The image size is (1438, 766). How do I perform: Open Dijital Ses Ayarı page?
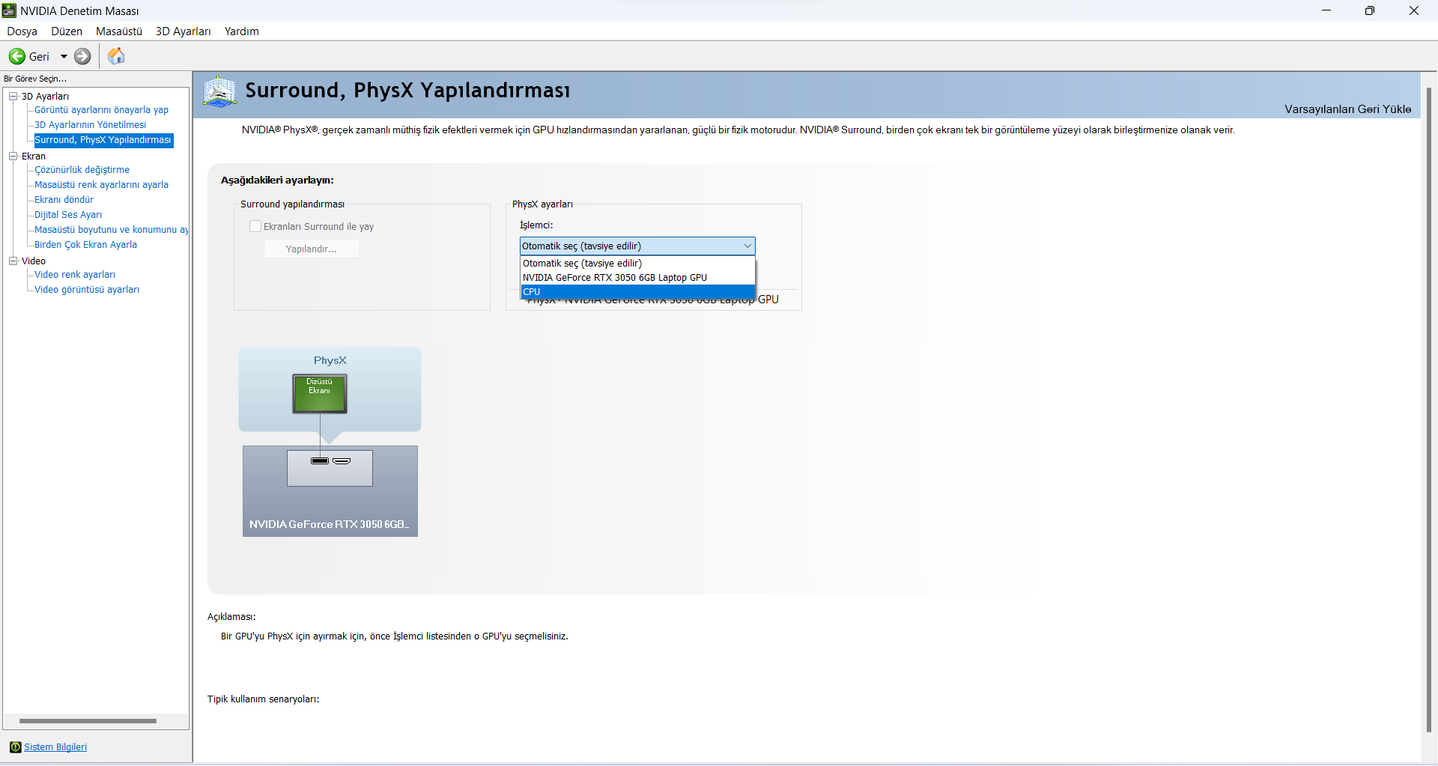click(x=68, y=215)
